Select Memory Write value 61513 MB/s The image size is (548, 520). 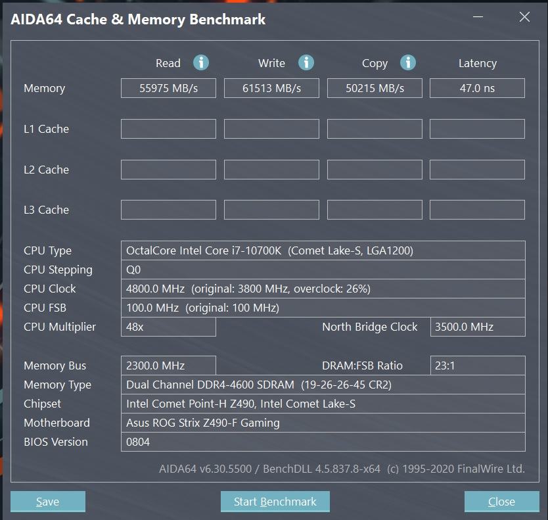[x=271, y=88]
